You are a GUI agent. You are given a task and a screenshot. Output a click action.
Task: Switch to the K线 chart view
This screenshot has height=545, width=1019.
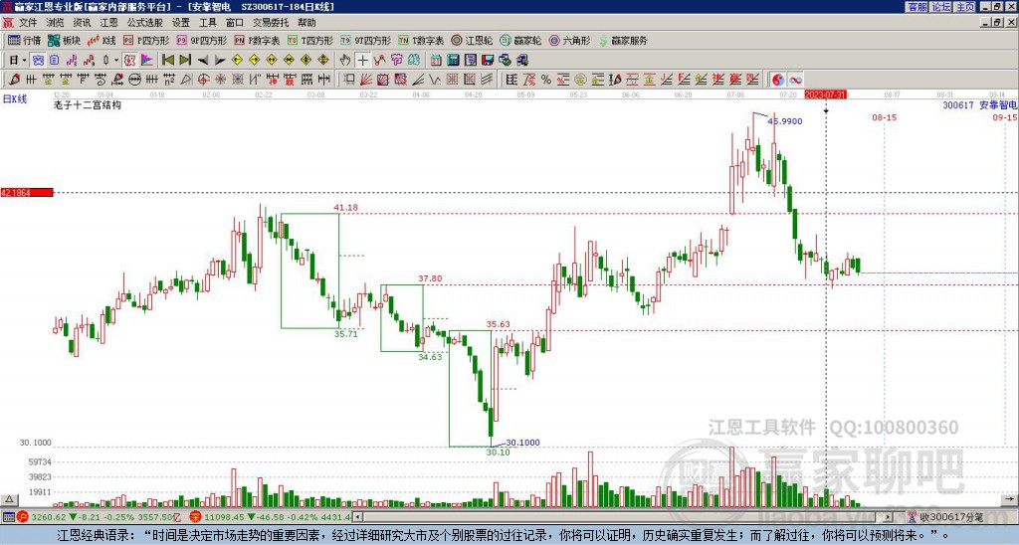point(102,40)
